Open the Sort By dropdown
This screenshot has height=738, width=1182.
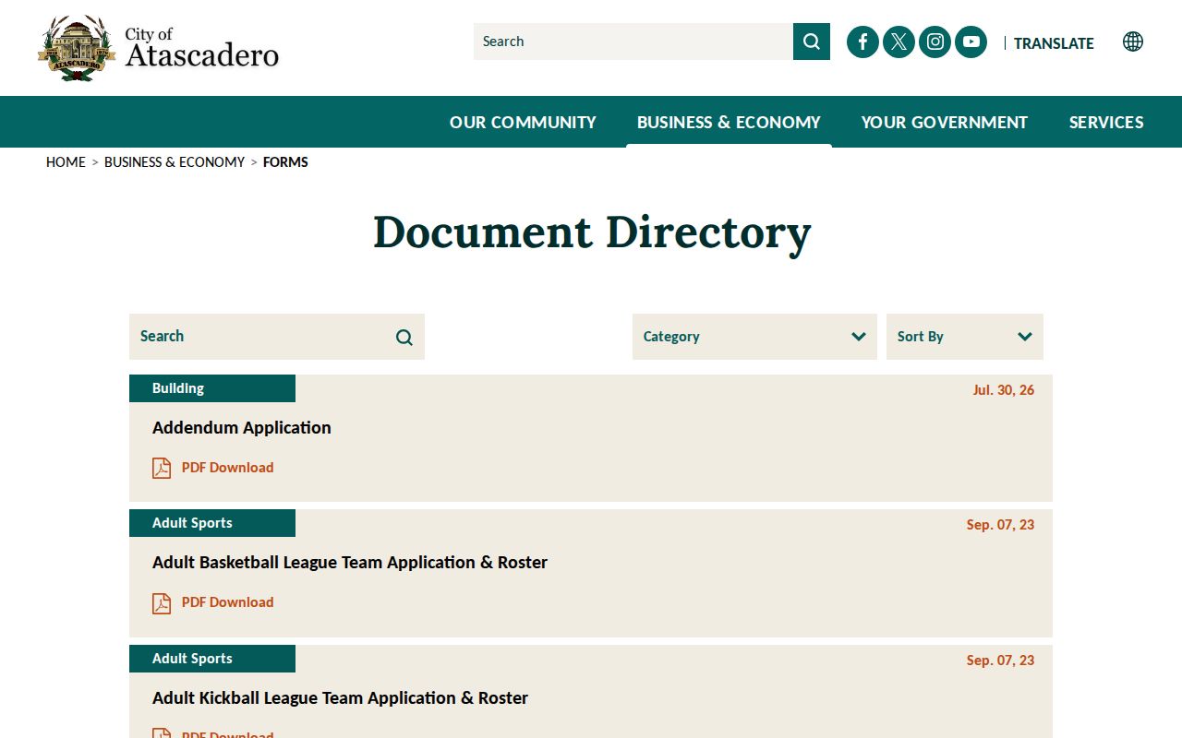[x=965, y=337]
